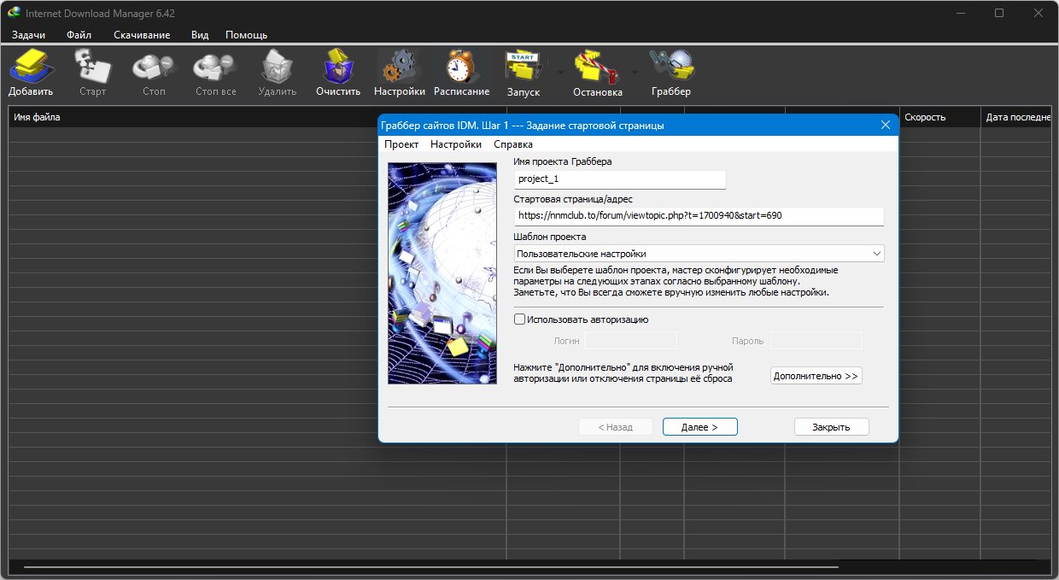Open dropdown arrow next to Остановка
This screenshot has width=1059, height=580.
[x=635, y=73]
